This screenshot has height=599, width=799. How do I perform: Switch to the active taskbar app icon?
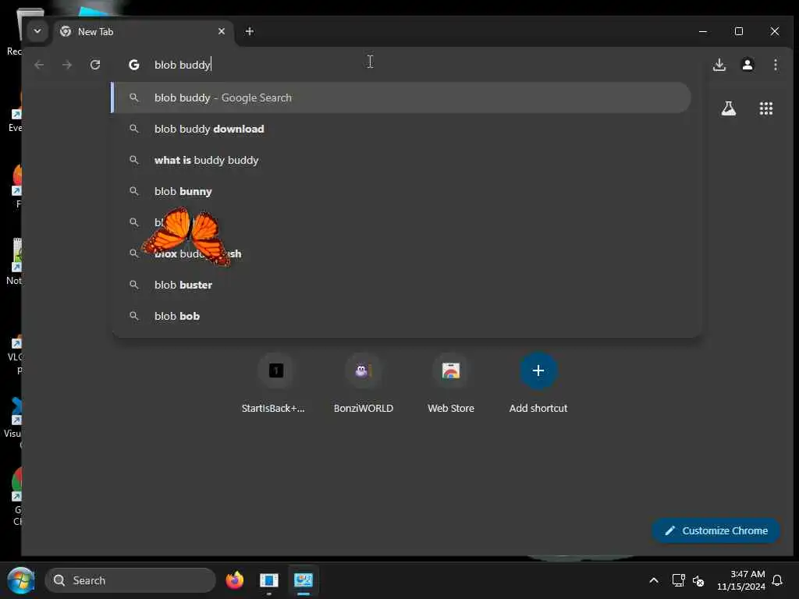[304, 580]
